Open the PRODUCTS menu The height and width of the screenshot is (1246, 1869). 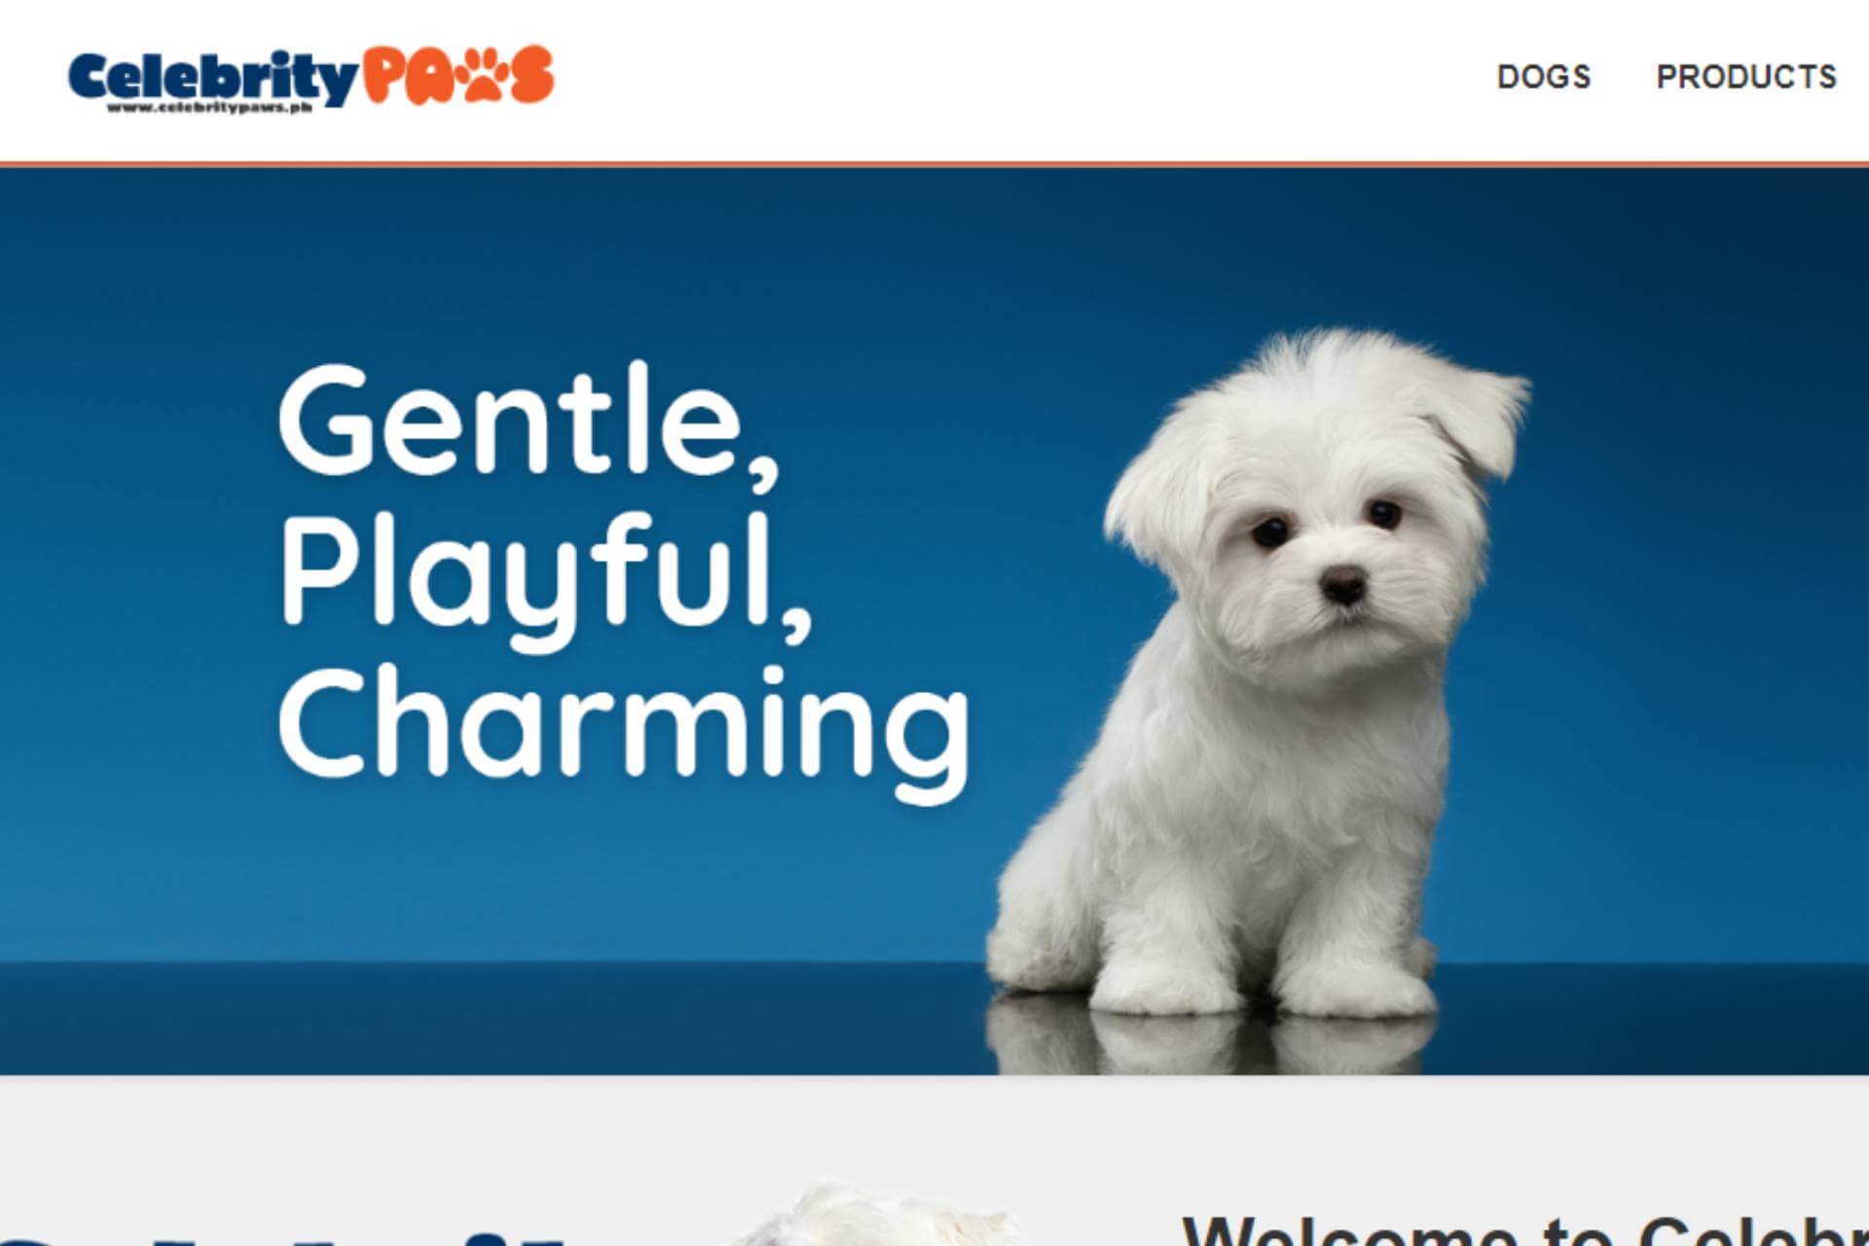tap(1746, 77)
